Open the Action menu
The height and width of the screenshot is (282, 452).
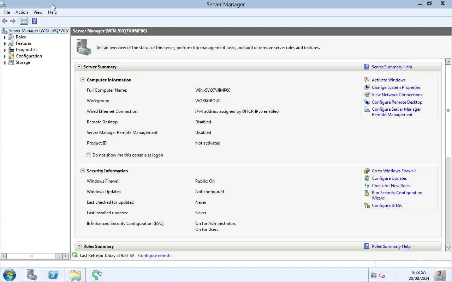click(22, 12)
